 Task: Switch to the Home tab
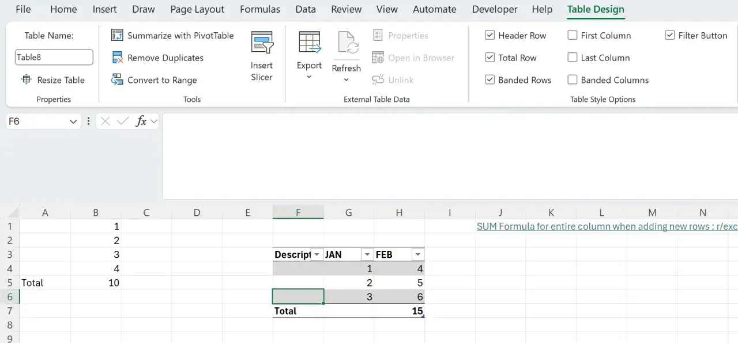[63, 9]
